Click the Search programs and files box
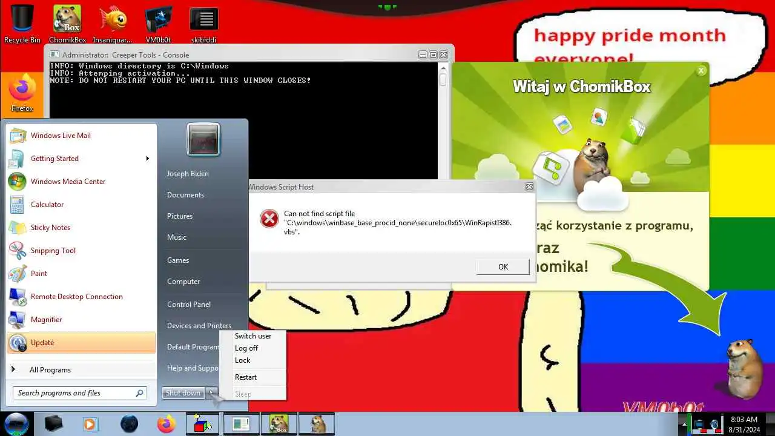The height and width of the screenshot is (436, 775). click(x=79, y=393)
